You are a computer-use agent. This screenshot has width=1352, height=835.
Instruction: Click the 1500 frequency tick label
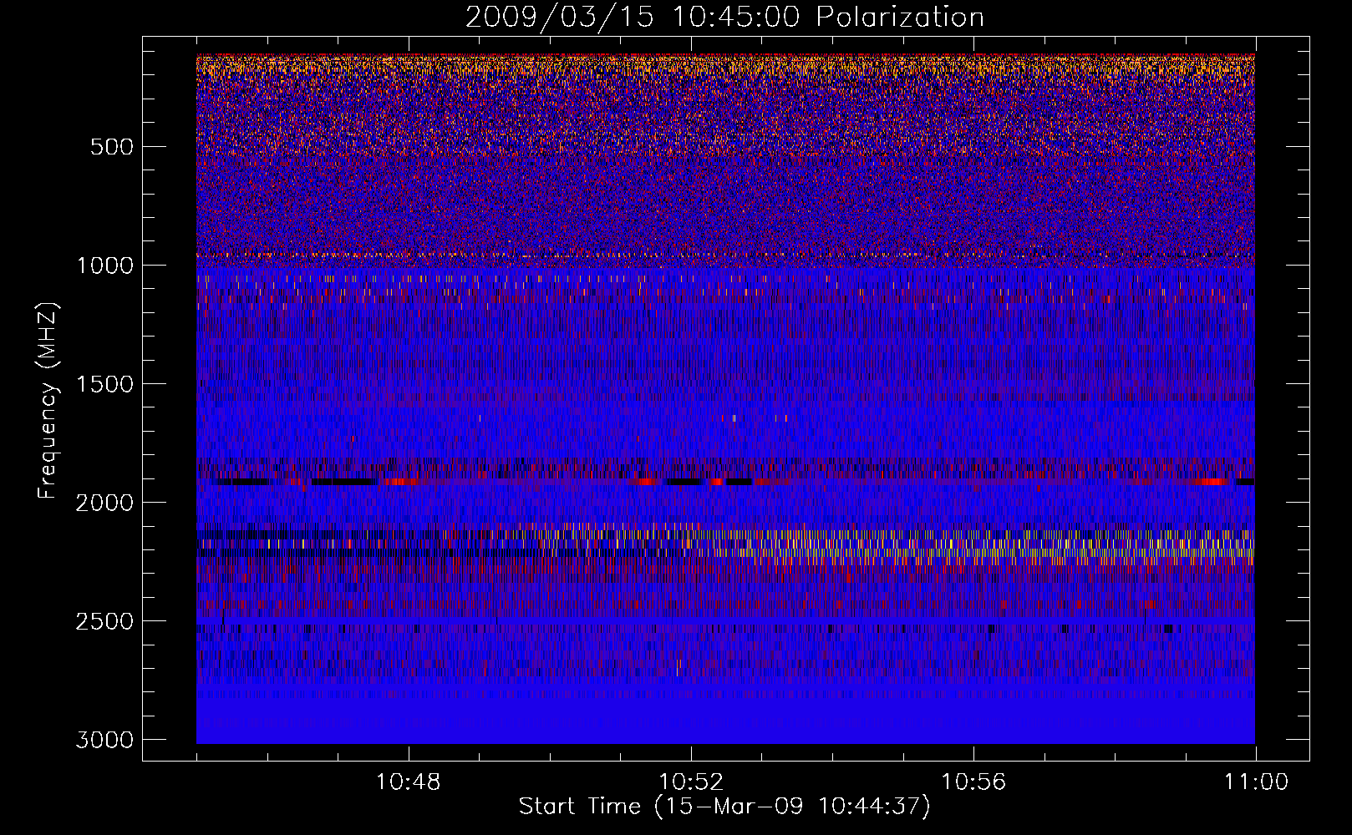104,384
